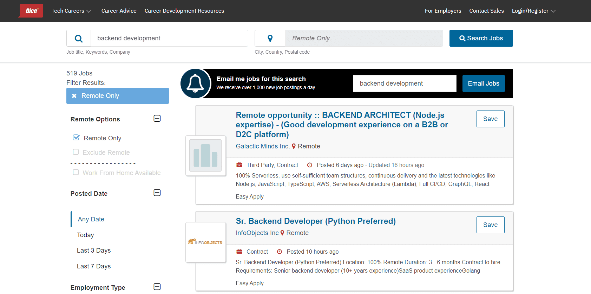Open Galactic Minds company logo placeholder
Viewport: 591px width, 294px height.
point(205,155)
